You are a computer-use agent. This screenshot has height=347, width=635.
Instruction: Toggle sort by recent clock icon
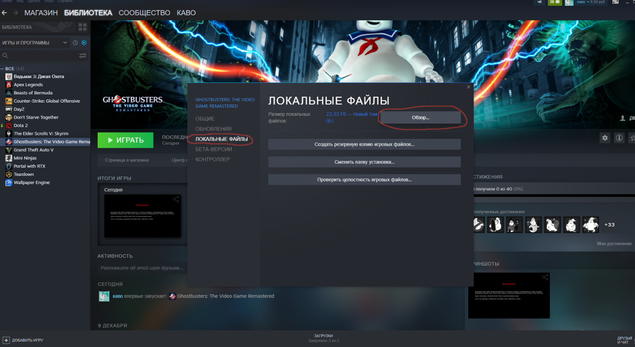[x=75, y=42]
